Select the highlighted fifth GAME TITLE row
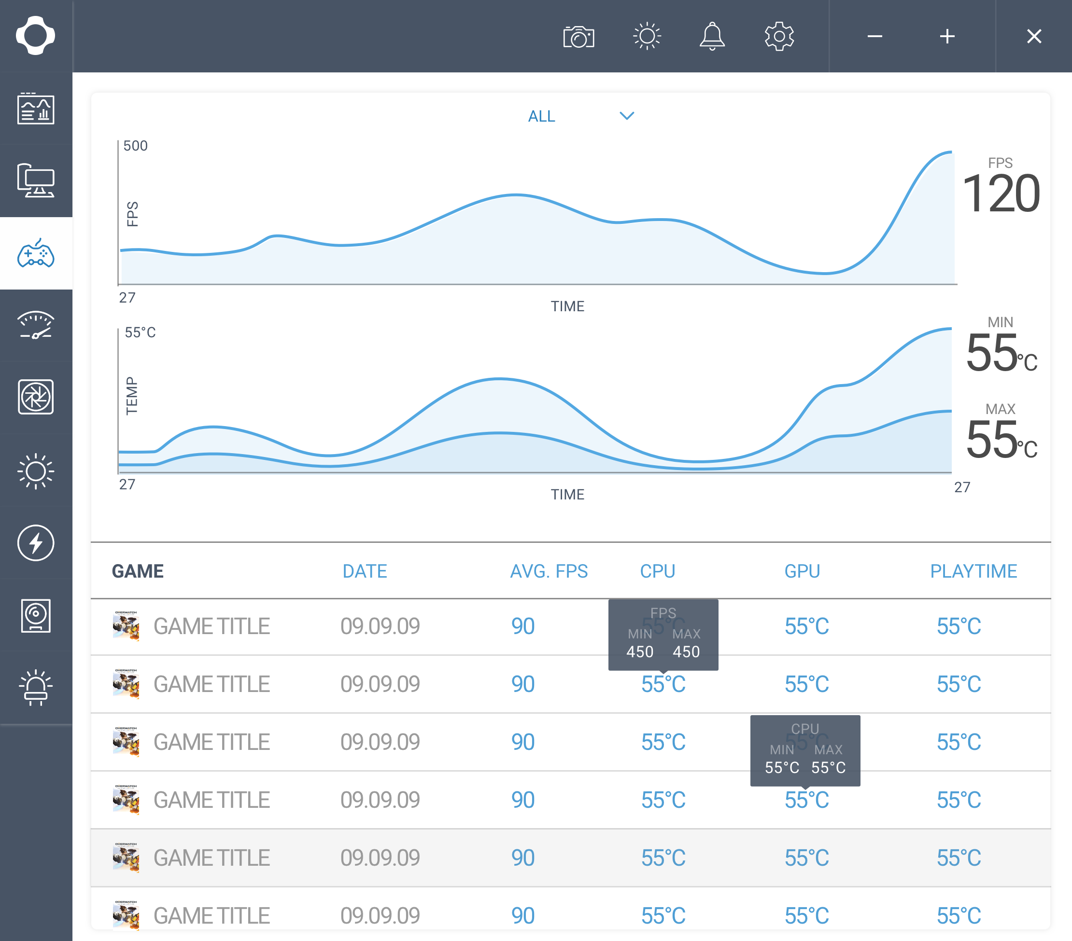This screenshot has width=1072, height=941. coord(571,858)
